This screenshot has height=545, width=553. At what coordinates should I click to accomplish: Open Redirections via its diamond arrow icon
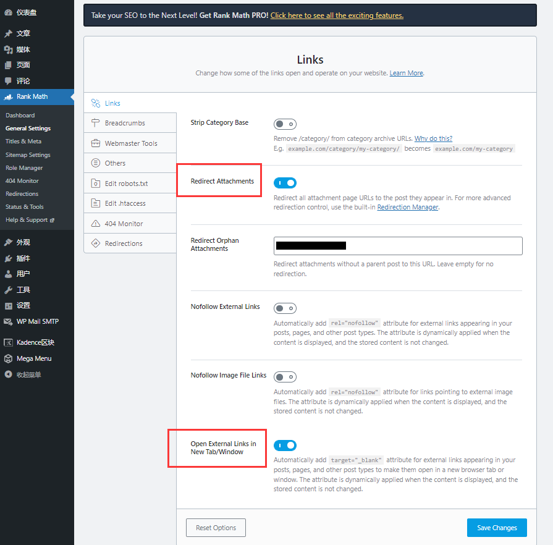pyautogui.click(x=95, y=243)
